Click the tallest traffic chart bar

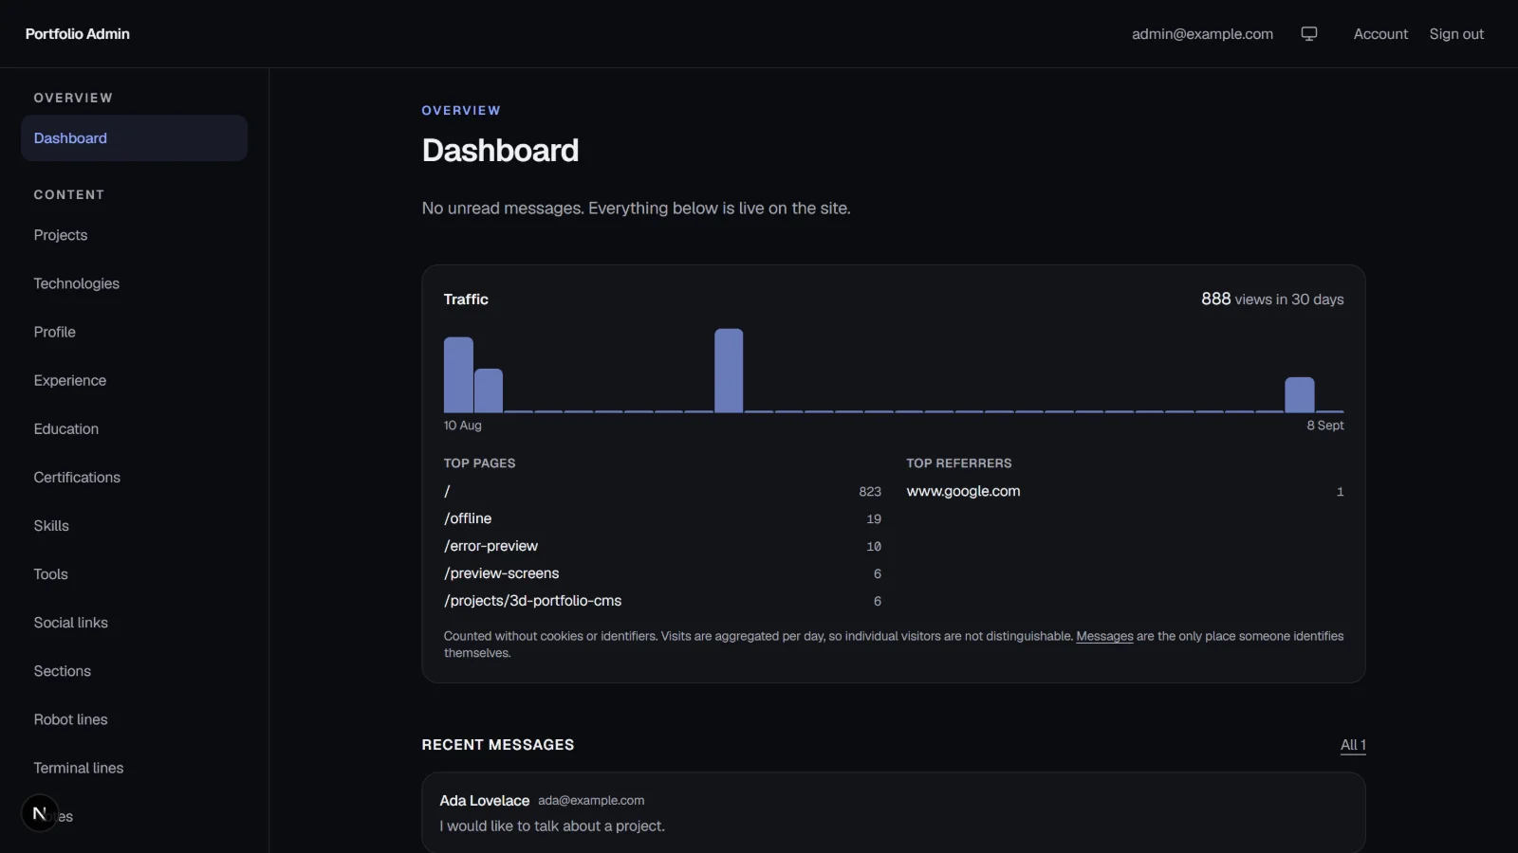coord(729,371)
